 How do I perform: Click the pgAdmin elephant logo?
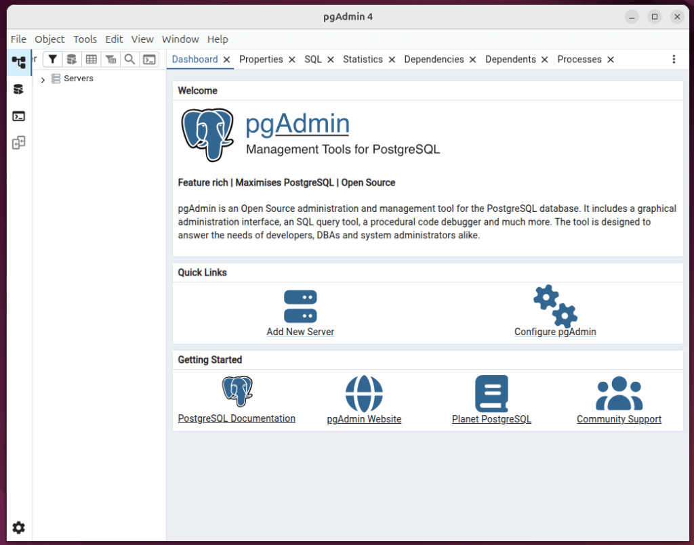(x=208, y=133)
